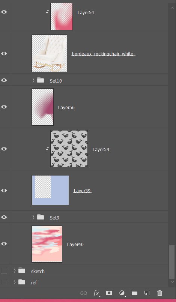The width and height of the screenshot is (176, 302).
Task: Add a layer mask
Action: 109,293
